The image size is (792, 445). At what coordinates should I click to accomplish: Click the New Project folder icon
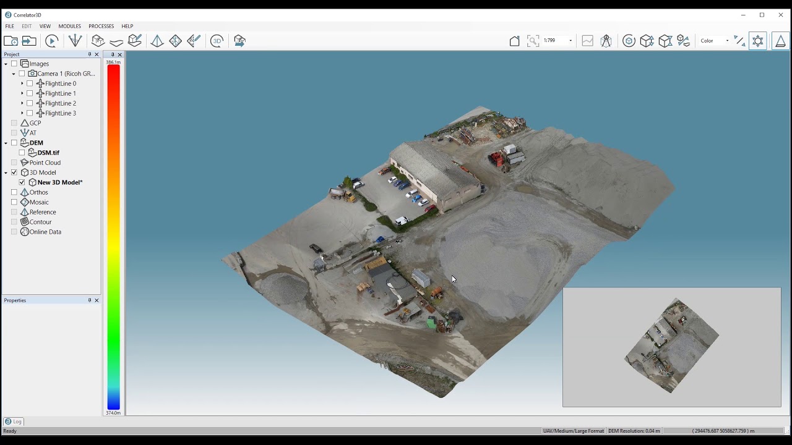coord(11,41)
